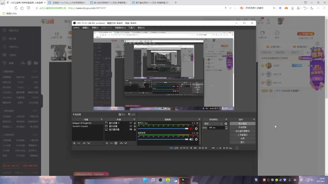Open the transition type dropdown

coord(213,124)
